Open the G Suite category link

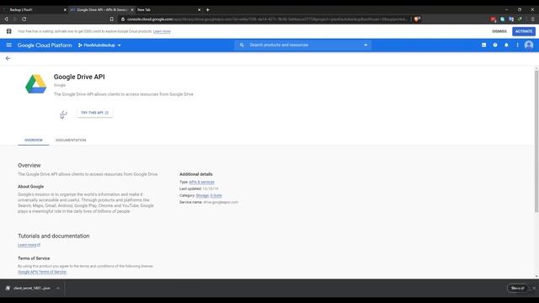(216, 195)
